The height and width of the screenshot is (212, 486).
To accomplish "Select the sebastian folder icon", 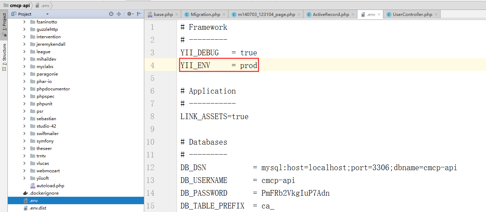I will pos(33,118).
